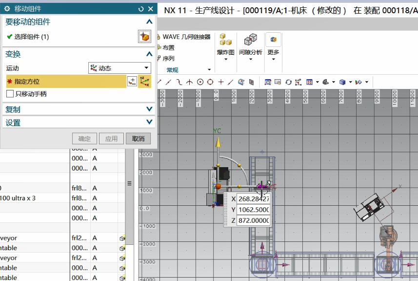
Task: Reset the 移动组件 dialog
Action: pyautogui.click(x=141, y=9)
